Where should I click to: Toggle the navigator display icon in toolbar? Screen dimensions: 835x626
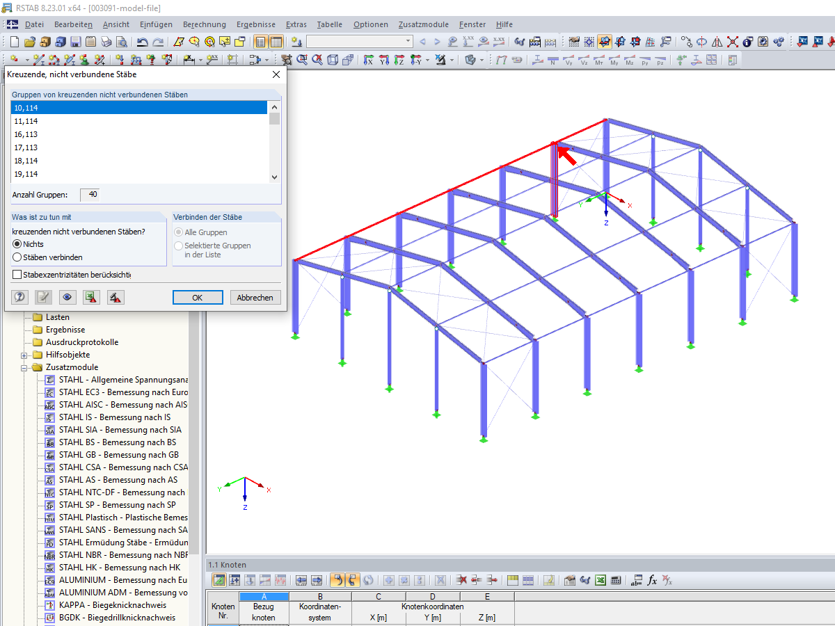(x=261, y=42)
